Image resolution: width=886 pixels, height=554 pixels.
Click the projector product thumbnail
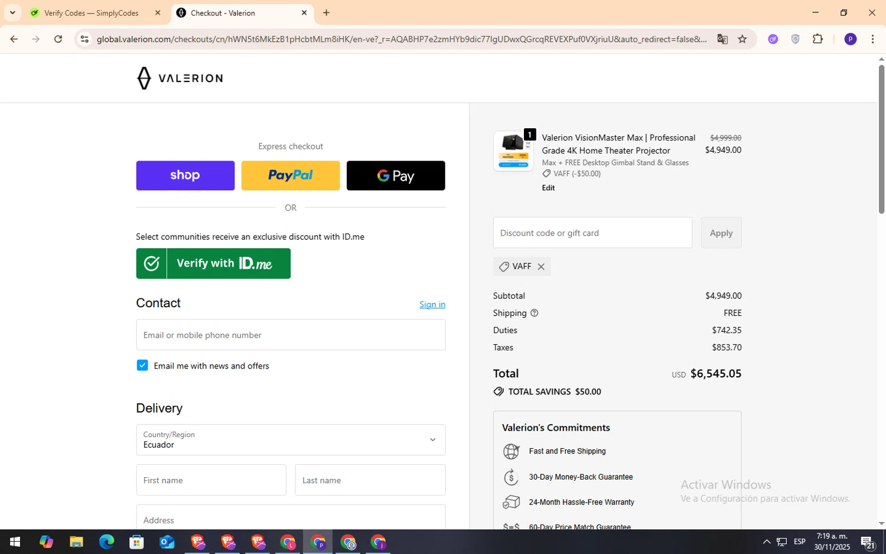513,151
